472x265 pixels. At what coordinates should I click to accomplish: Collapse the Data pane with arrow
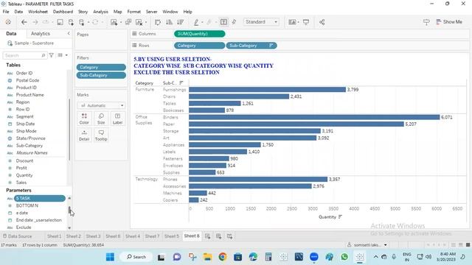pyautogui.click(x=69, y=33)
